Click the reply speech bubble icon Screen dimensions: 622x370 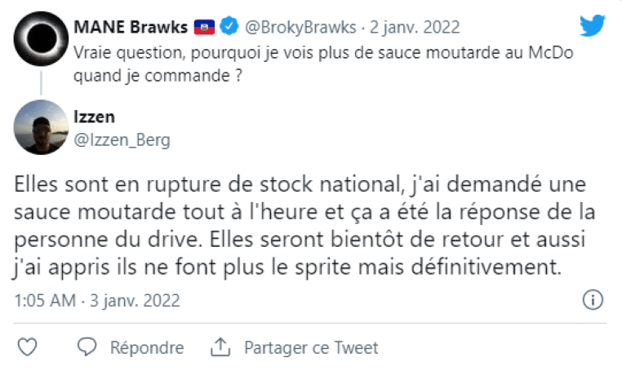87,348
